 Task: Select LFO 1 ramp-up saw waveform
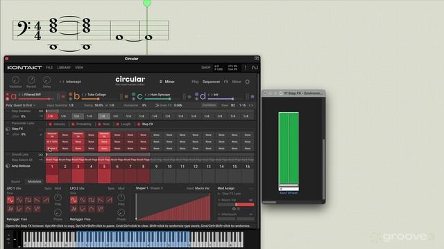[46, 200]
